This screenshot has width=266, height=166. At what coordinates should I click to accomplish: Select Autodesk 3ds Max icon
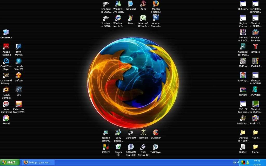point(243,46)
